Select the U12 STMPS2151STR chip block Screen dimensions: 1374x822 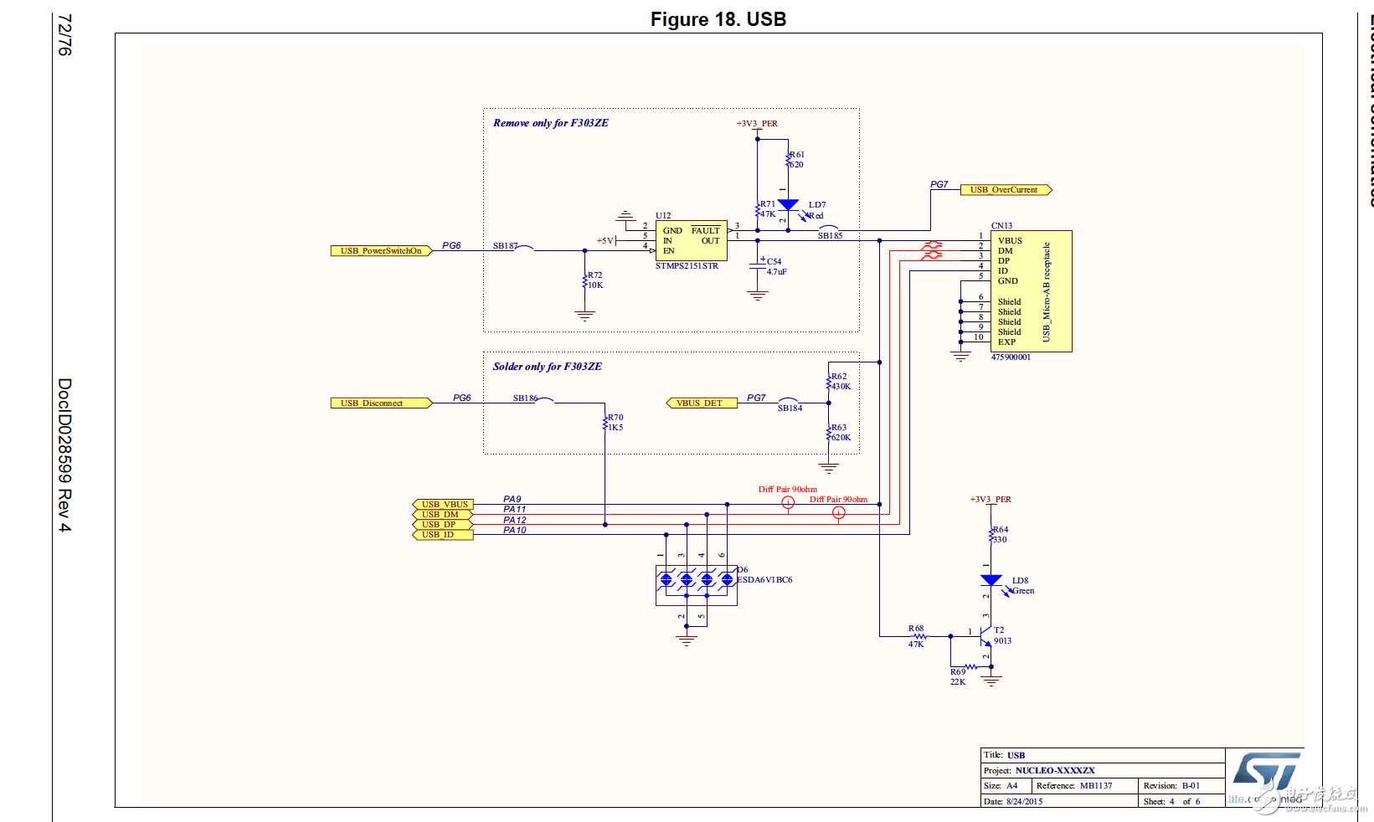(691, 240)
